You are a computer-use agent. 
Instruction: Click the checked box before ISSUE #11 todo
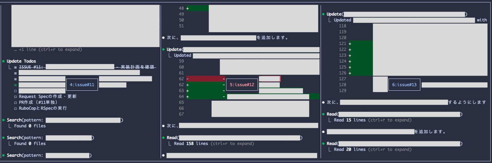[x=15, y=67]
